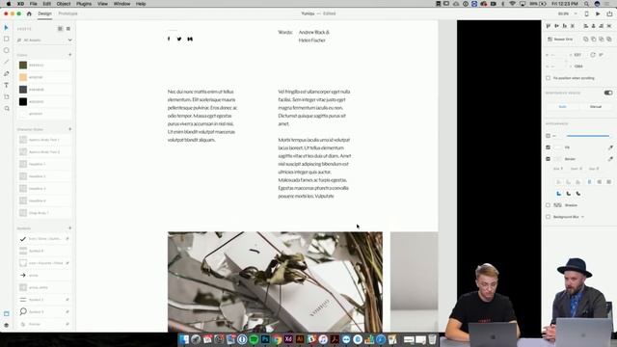Select the Artboard tool
This screenshot has width=617, height=347.
(7, 96)
